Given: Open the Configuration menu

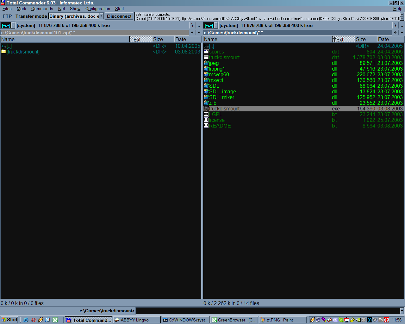Looking at the screenshot, I should [x=98, y=9].
